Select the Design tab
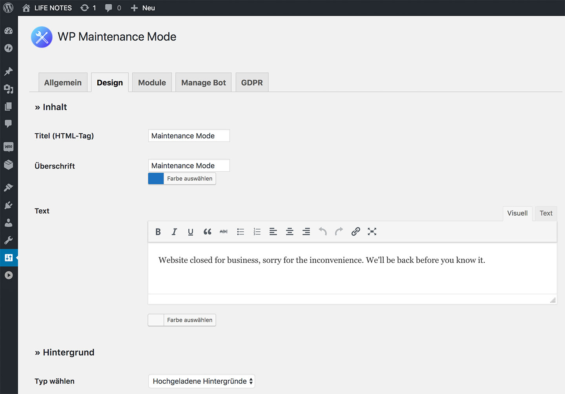Viewport: 565px width, 394px height. point(110,82)
